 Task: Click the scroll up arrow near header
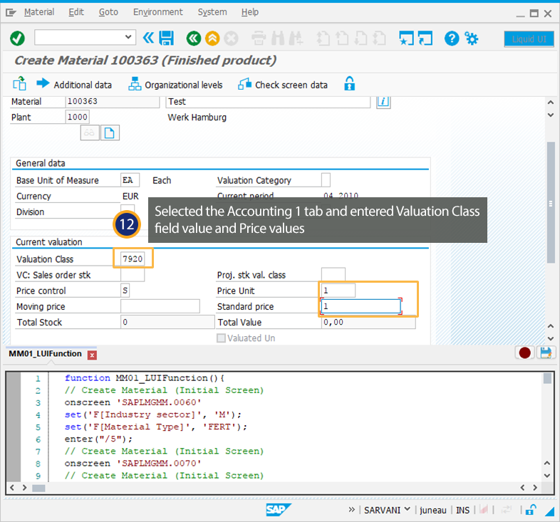pos(550,102)
